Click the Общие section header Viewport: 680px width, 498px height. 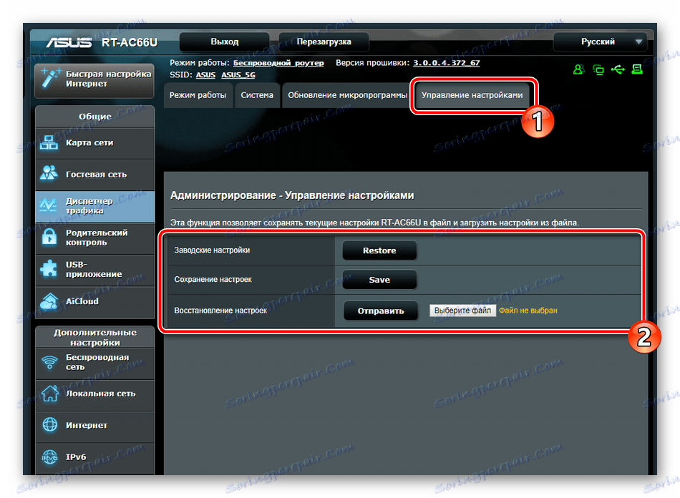click(x=95, y=117)
